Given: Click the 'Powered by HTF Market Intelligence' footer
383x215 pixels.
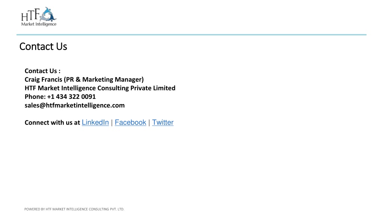Looking at the screenshot, I should [x=74, y=209].
